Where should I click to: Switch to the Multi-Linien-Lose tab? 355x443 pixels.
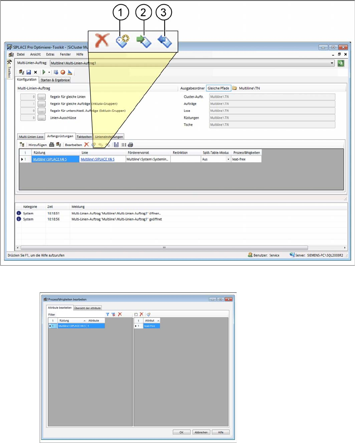[31, 137]
